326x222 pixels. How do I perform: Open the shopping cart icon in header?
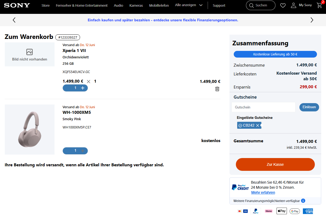click(319, 5)
